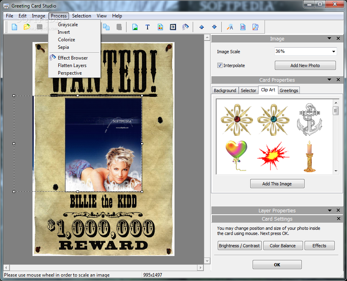Collapse the Image panel arrow
347x281 pixels.
329,38
